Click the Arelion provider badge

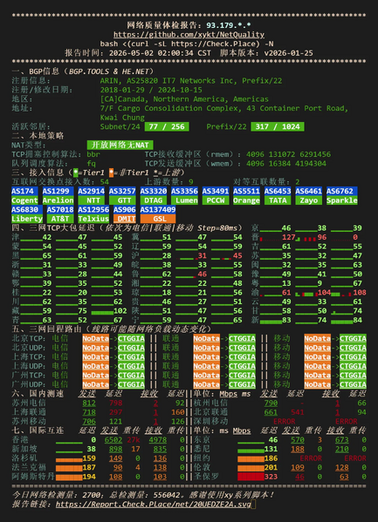pyautogui.click(x=58, y=200)
